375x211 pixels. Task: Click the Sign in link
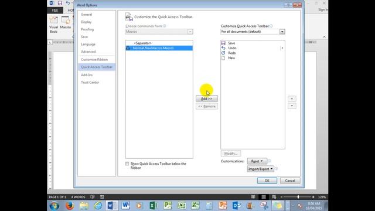click(323, 10)
